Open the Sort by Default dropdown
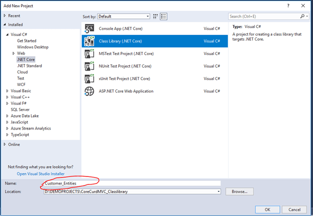Image resolution: width=313 pixels, height=216 pixels. click(x=123, y=16)
